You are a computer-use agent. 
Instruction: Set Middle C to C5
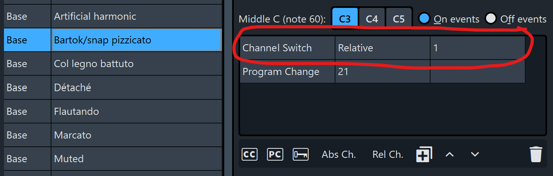(x=399, y=19)
